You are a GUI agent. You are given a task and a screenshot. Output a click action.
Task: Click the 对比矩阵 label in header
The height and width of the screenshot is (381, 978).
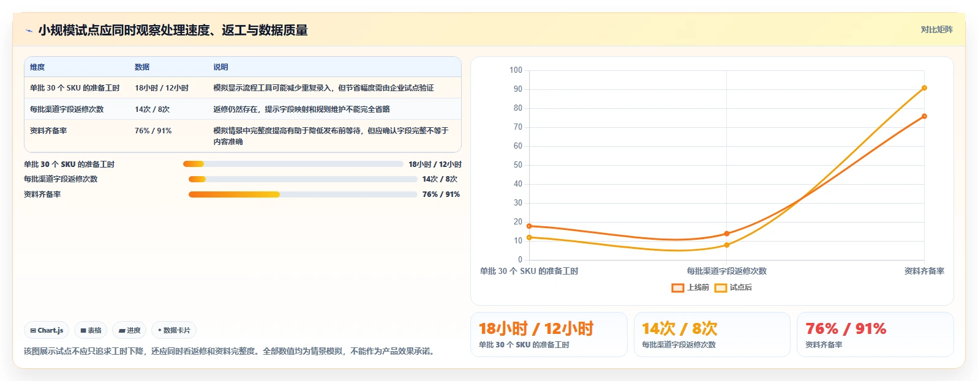click(x=936, y=29)
